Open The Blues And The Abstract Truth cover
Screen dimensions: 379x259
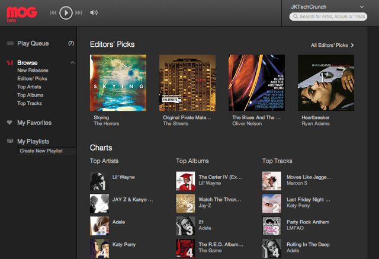pyautogui.click(x=256, y=83)
